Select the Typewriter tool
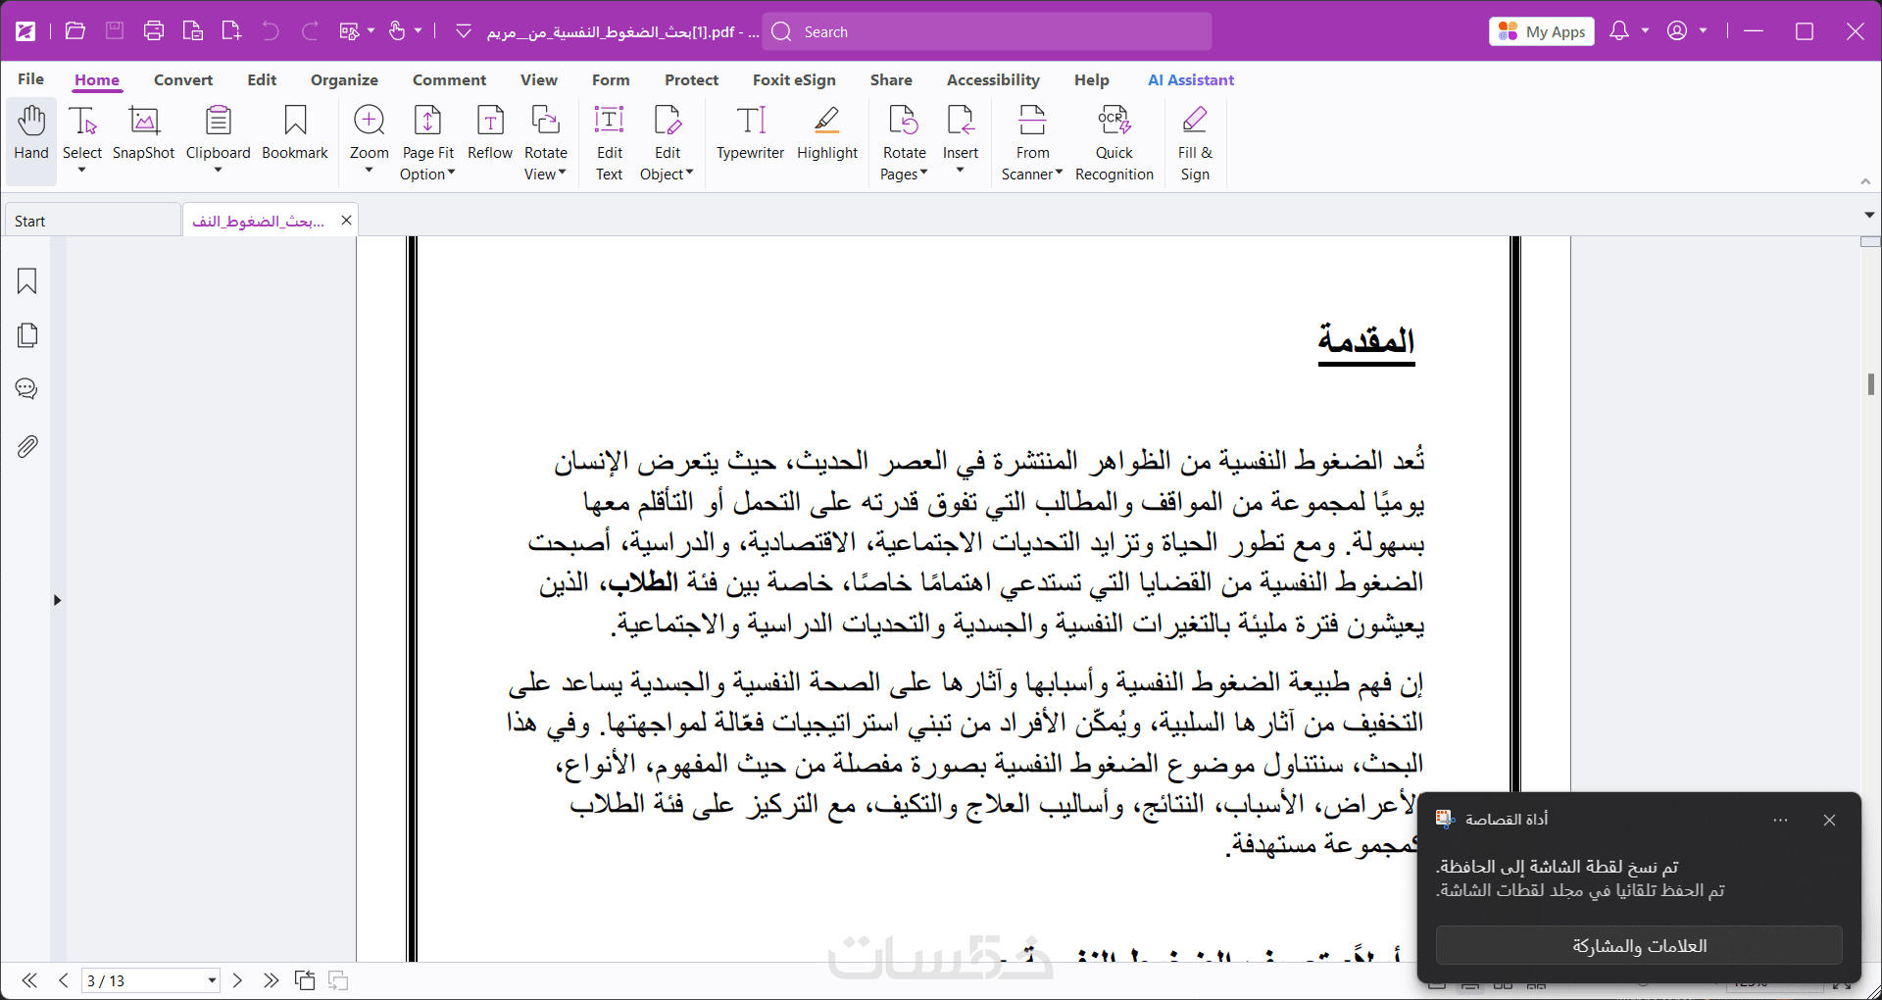Image resolution: width=1882 pixels, height=1000 pixels. click(751, 133)
